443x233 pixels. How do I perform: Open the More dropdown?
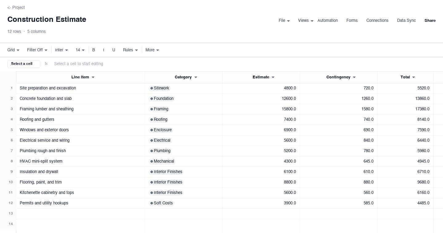pyautogui.click(x=152, y=50)
